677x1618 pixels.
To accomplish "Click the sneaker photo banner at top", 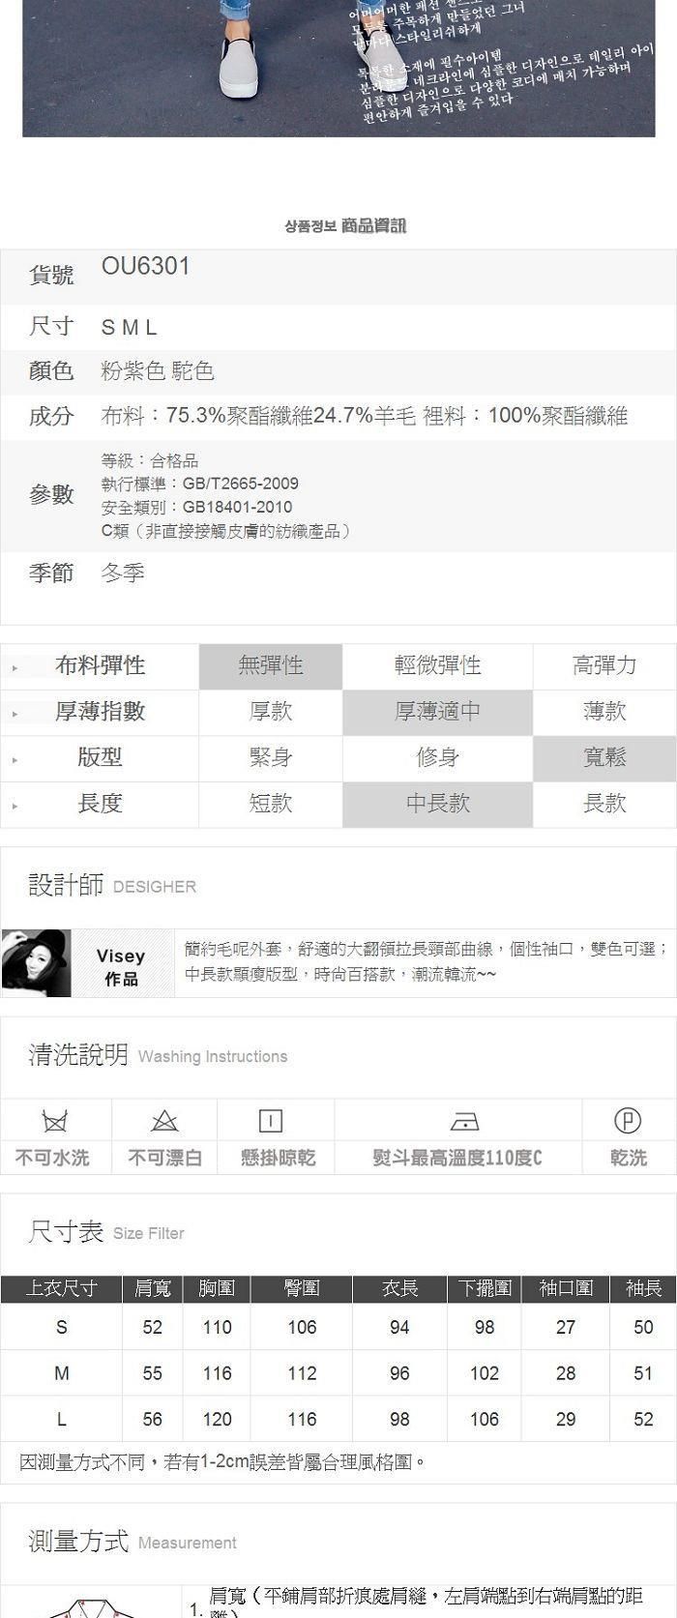I will coord(338,68).
